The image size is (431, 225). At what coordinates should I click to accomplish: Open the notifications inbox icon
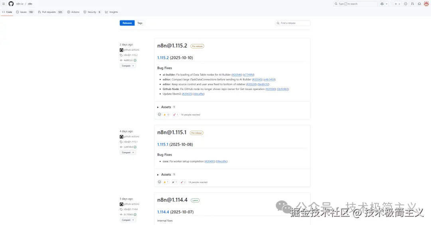[419, 4]
